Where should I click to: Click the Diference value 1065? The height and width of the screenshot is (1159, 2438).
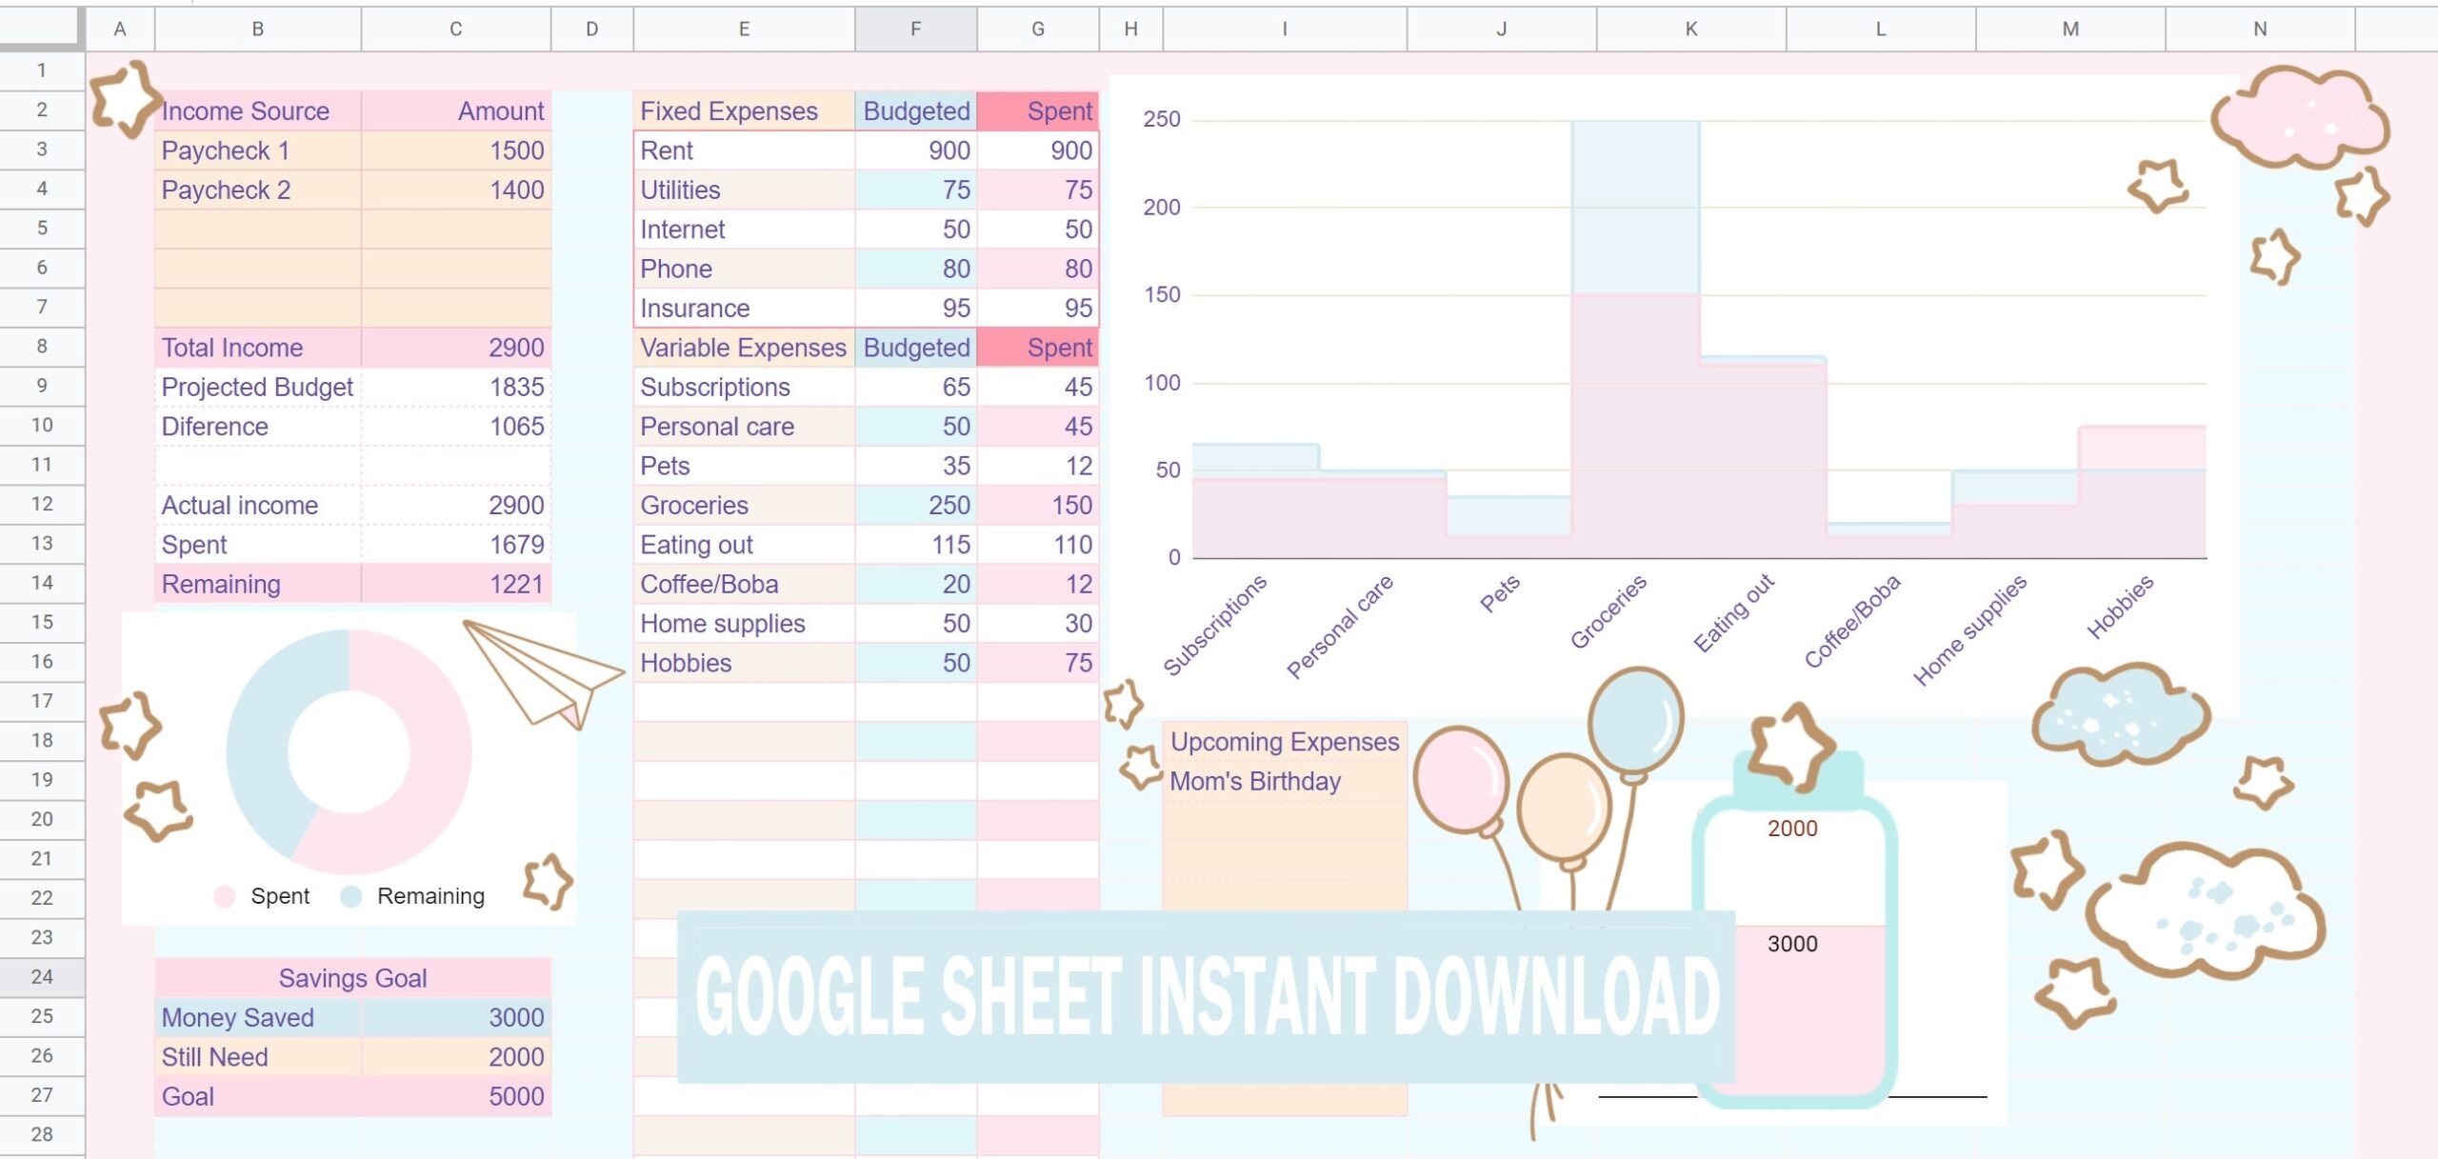pyautogui.click(x=456, y=427)
